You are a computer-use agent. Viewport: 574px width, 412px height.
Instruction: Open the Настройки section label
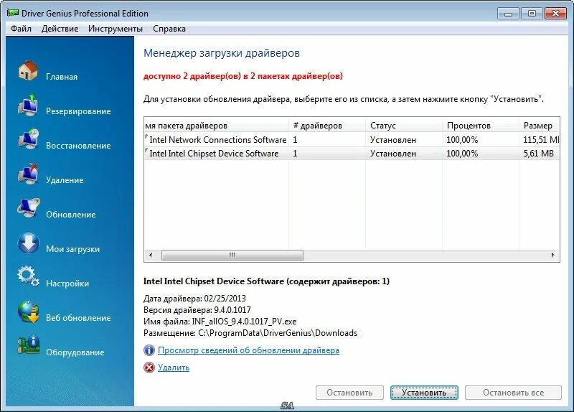coord(67,284)
